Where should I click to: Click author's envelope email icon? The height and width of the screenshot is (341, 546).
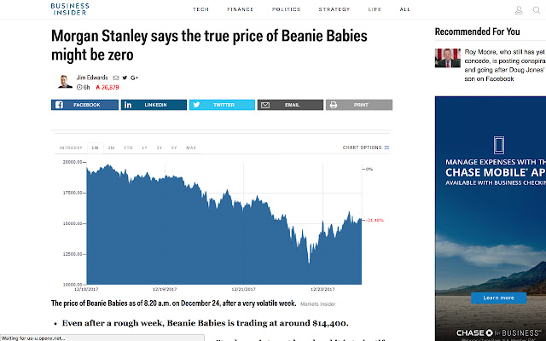[116, 78]
